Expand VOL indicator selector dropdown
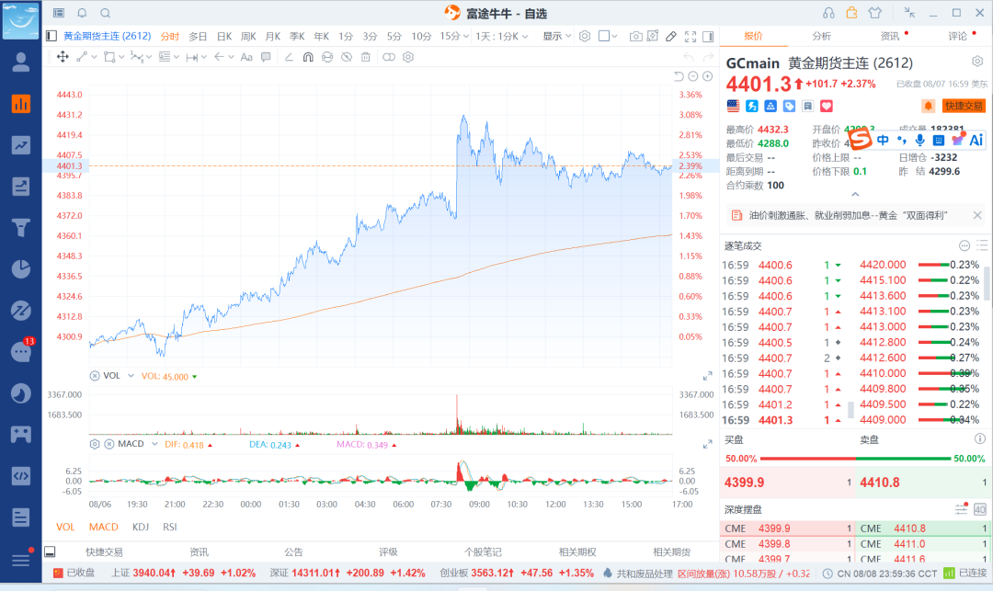The image size is (993, 591). pos(131,376)
